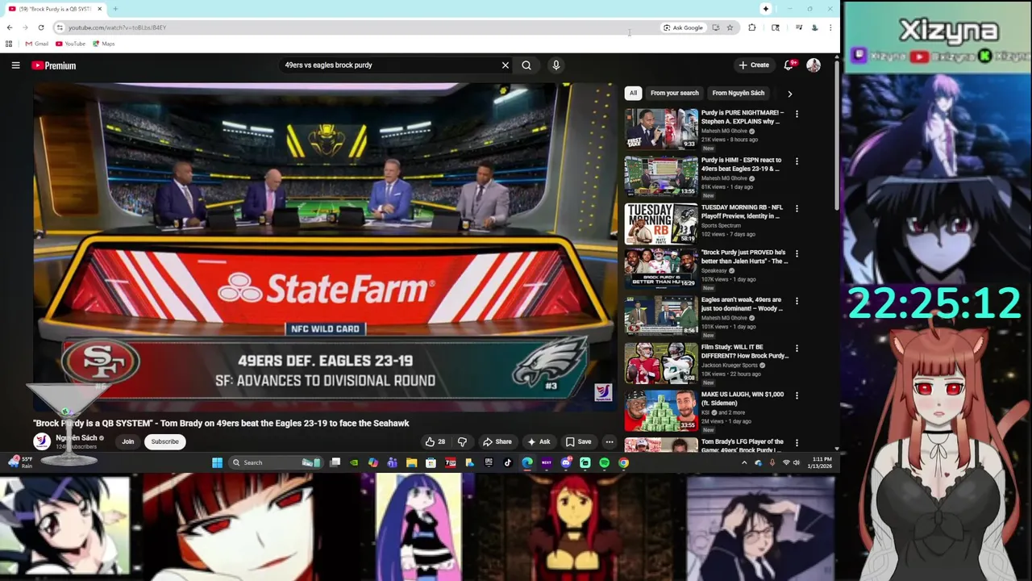The height and width of the screenshot is (581, 1032).
Task: Open YouTube bookmark in bookmarks bar
Action: [70, 44]
